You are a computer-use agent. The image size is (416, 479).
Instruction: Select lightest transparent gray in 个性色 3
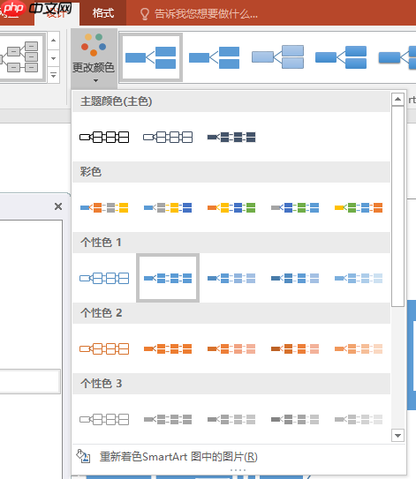359,419
